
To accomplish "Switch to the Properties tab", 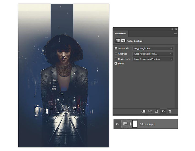I will [120, 34].
